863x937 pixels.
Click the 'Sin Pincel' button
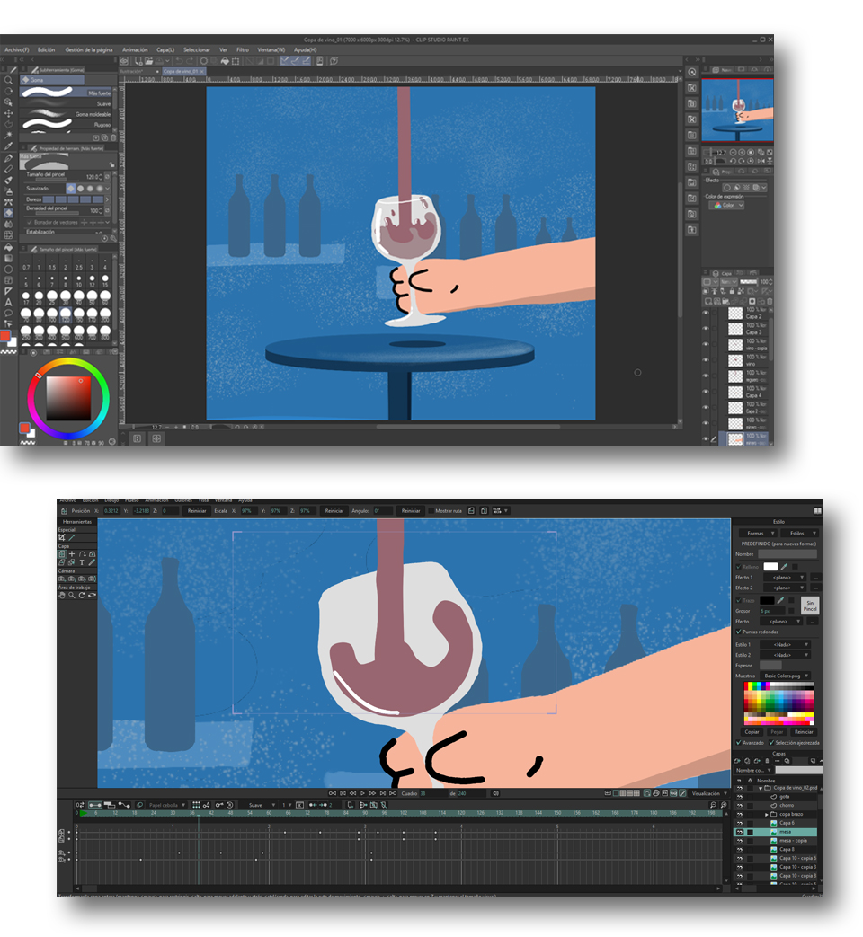tap(809, 606)
